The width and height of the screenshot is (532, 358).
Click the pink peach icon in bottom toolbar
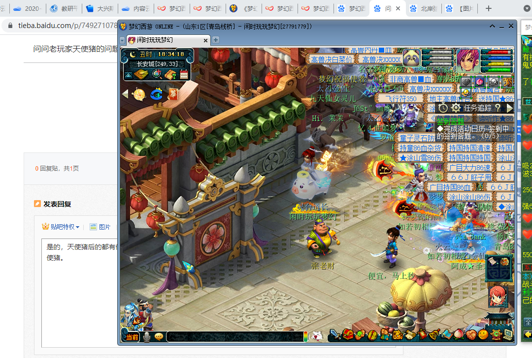(x=459, y=334)
